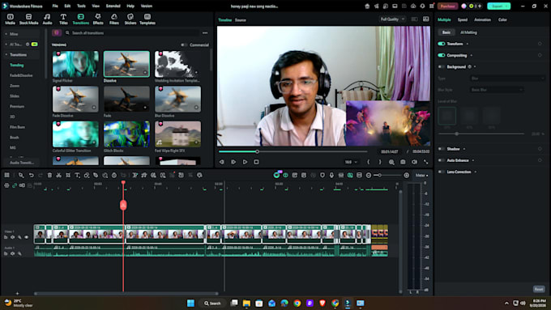The width and height of the screenshot is (551, 310).
Task: Open the Audio library panel
Action: pos(47,19)
